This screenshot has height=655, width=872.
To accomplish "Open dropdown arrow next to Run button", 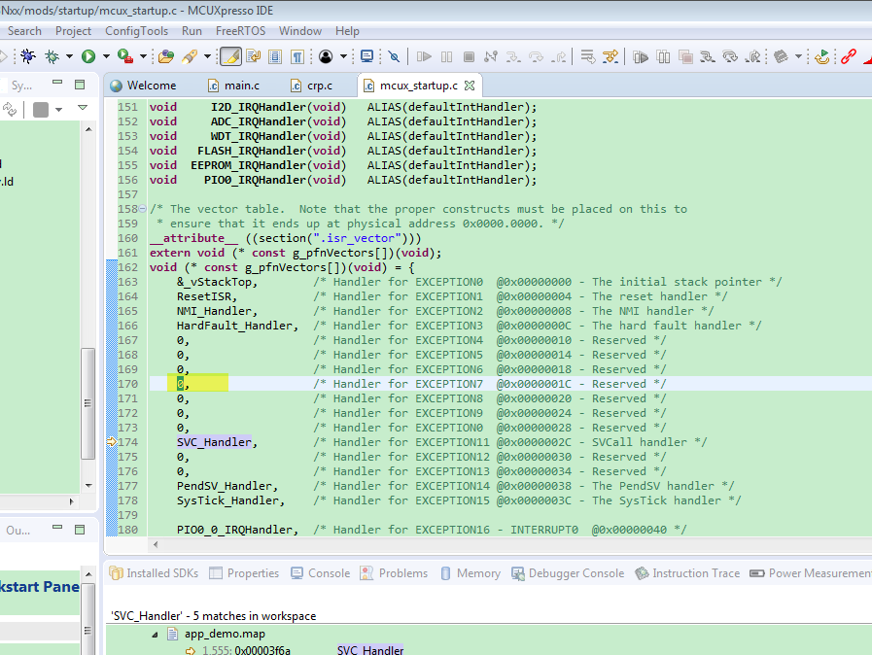I will click(105, 56).
